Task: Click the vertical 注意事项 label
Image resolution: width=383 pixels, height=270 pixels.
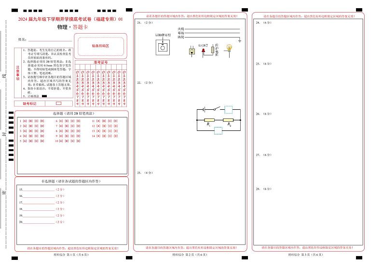Action: click(x=18, y=73)
